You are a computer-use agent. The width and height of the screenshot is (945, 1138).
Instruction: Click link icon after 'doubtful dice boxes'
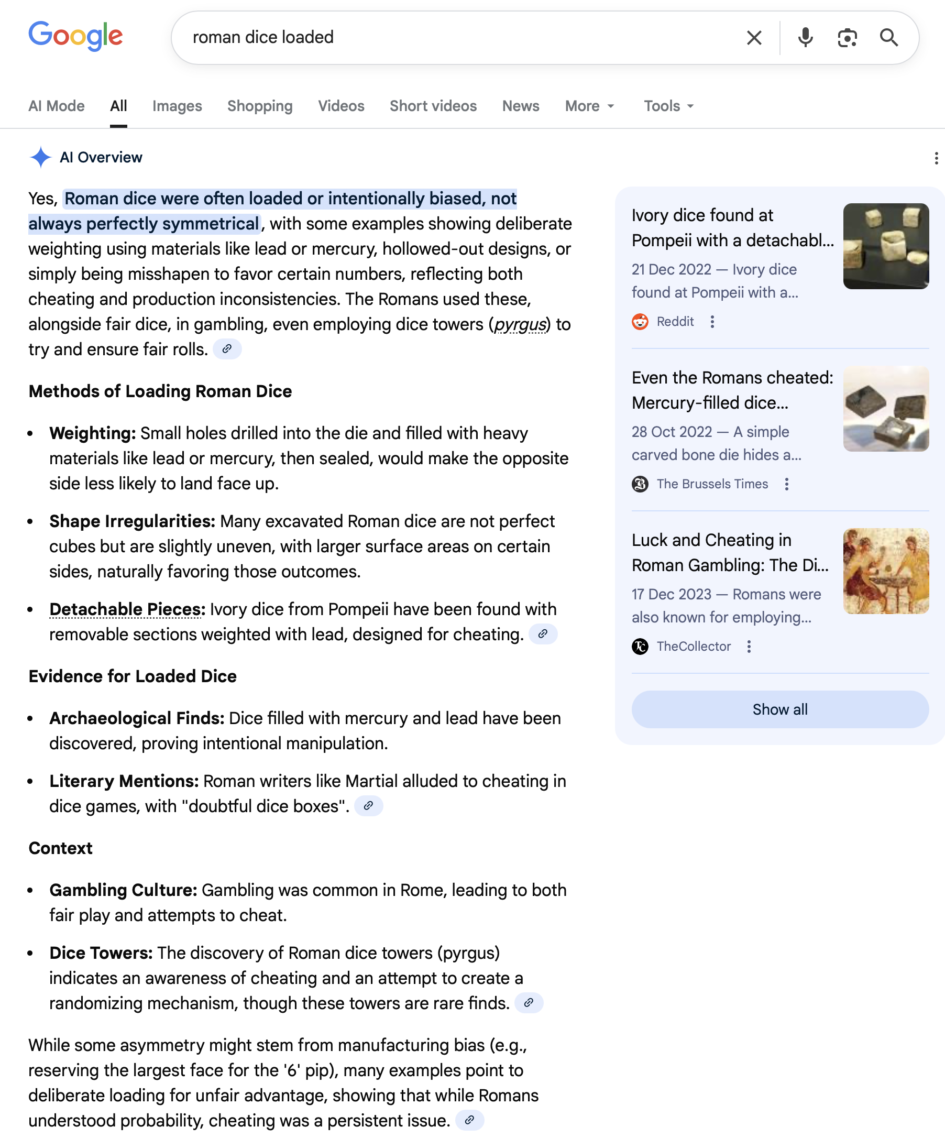tap(368, 806)
